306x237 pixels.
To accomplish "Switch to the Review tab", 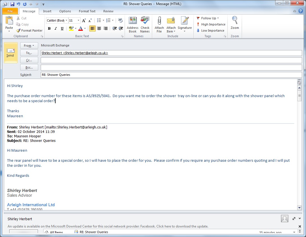I will coord(108,11).
